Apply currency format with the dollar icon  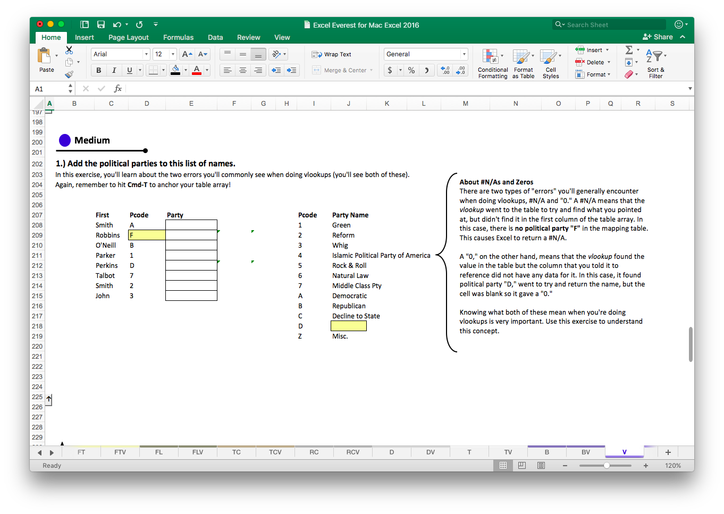coord(391,70)
